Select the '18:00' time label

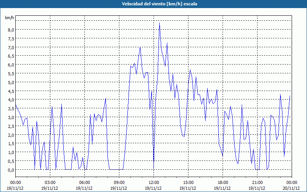point(223,183)
